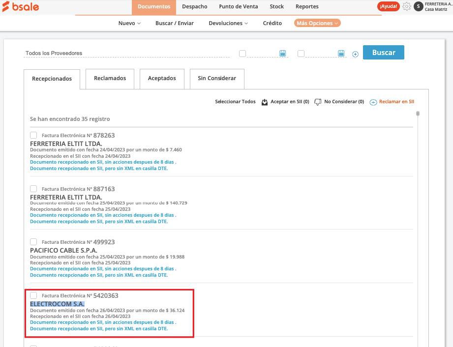453x347 pixels.
Task: Click the PACIFICO CABLE S.P.A. supplier name
Action: point(63,250)
